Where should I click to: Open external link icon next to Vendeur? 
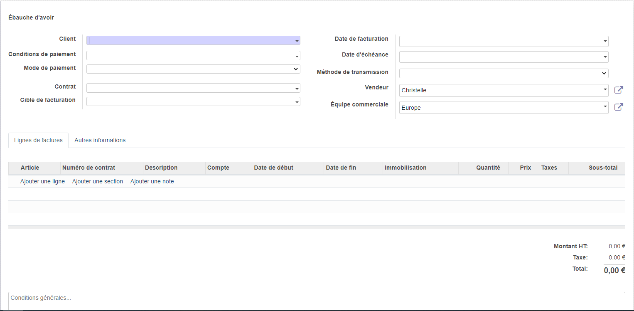coord(619,90)
